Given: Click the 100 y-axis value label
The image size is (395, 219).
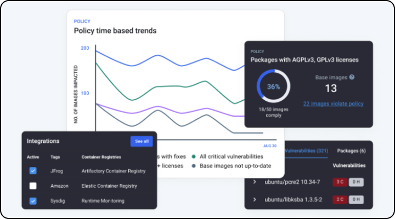Looking at the screenshot, I should (85, 93).
